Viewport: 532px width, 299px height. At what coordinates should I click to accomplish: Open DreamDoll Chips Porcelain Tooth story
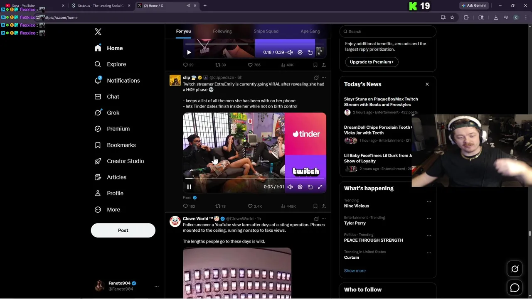click(x=377, y=130)
